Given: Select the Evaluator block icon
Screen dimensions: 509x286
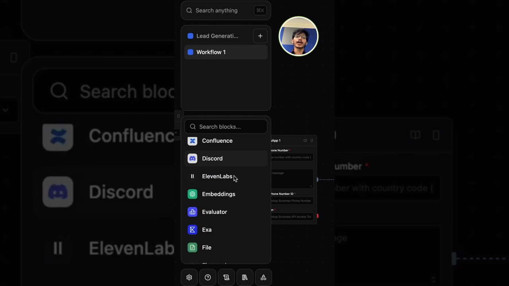Looking at the screenshot, I should point(192,212).
